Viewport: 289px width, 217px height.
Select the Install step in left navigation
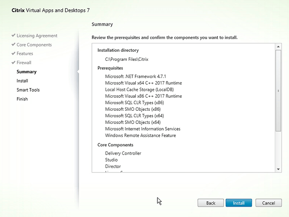pos(22,81)
